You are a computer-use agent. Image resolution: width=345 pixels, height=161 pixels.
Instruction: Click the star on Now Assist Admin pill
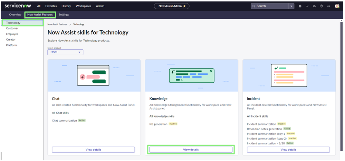184,6
